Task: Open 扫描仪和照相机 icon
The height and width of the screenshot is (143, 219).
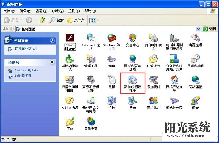Action: point(70,80)
